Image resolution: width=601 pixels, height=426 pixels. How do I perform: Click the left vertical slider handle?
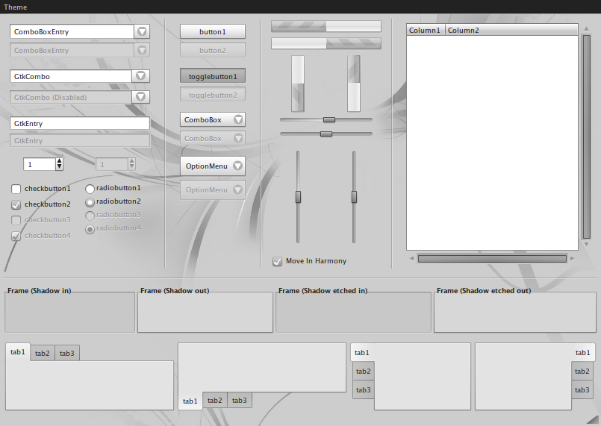[298, 197]
